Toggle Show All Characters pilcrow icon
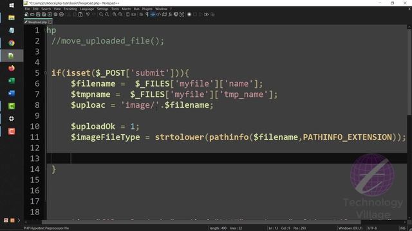Screen dimensions: 412x231 pos(147,14)
